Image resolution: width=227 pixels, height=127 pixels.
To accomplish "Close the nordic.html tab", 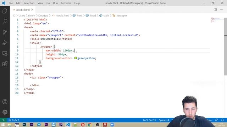I will (x=32, y=10).
